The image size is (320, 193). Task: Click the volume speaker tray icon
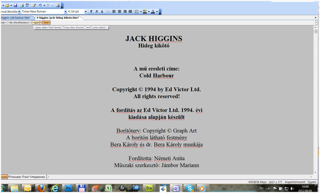293,188
